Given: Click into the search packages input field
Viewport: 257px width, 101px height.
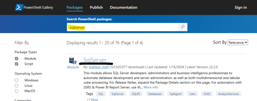Looking at the screenshot, I should [x=122, y=27].
